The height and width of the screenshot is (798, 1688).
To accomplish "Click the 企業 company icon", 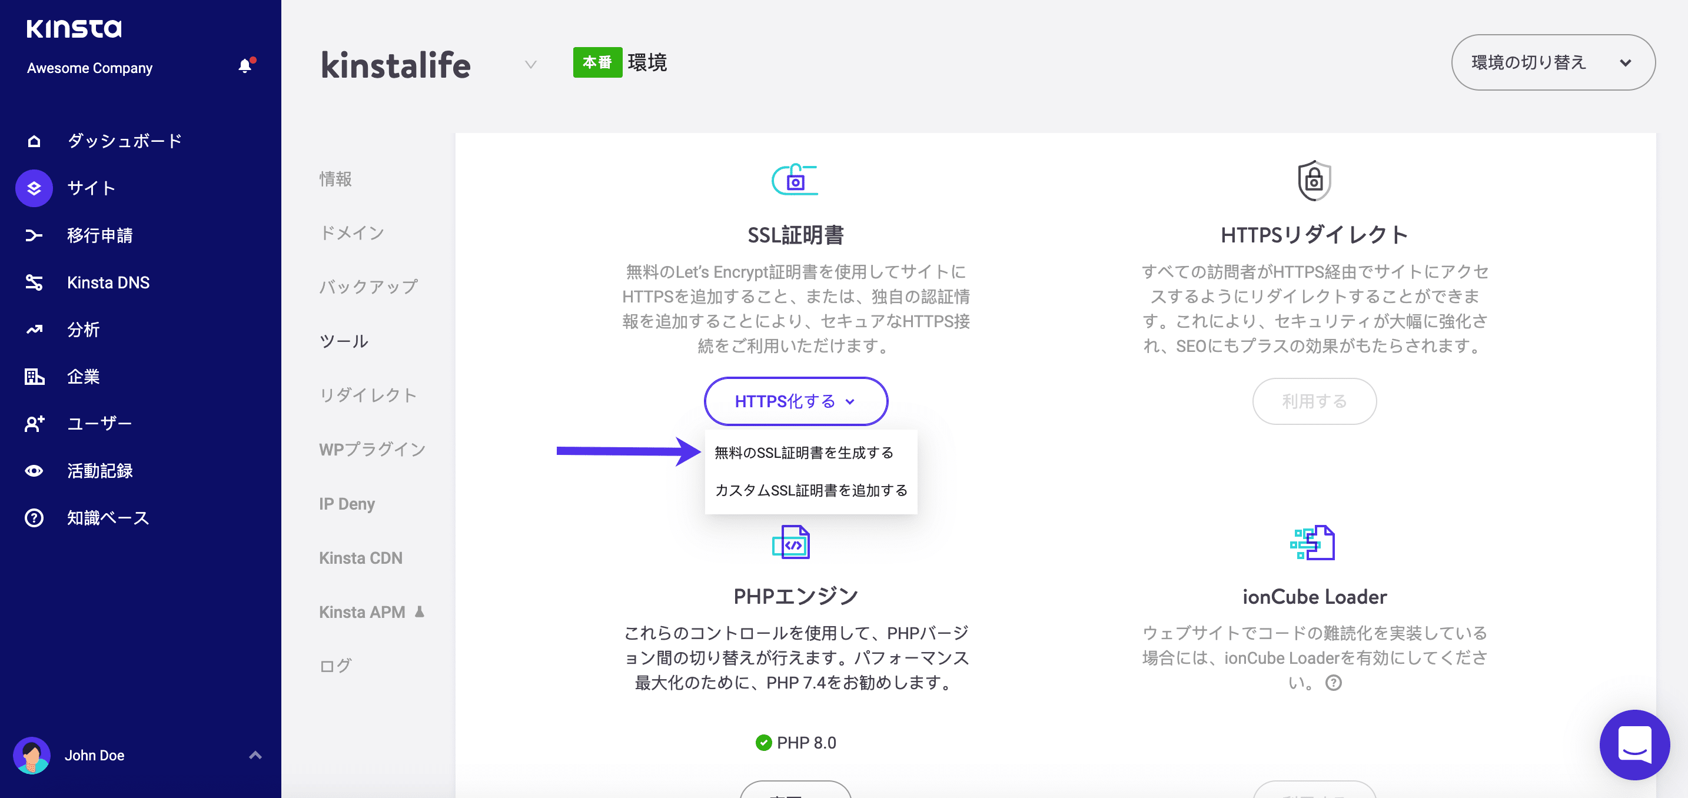I will pyautogui.click(x=33, y=376).
